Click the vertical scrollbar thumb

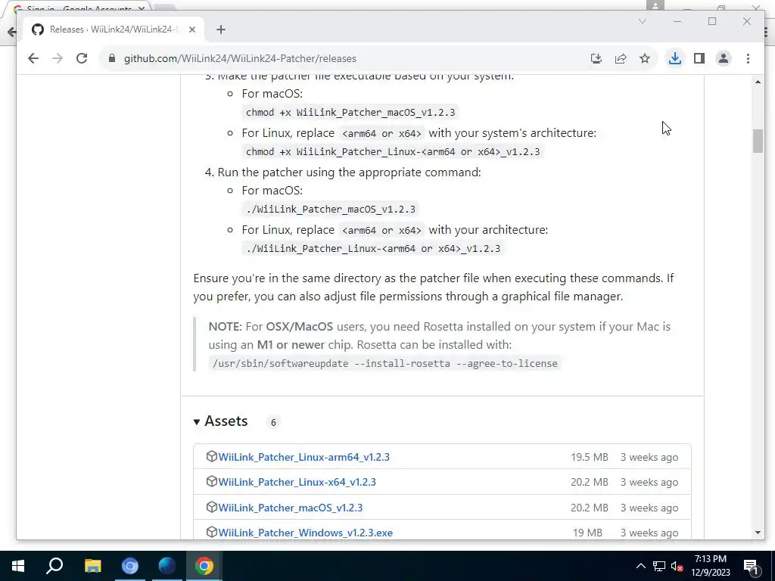point(758,141)
